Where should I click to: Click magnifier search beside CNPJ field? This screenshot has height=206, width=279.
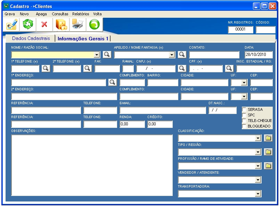tap(182, 68)
